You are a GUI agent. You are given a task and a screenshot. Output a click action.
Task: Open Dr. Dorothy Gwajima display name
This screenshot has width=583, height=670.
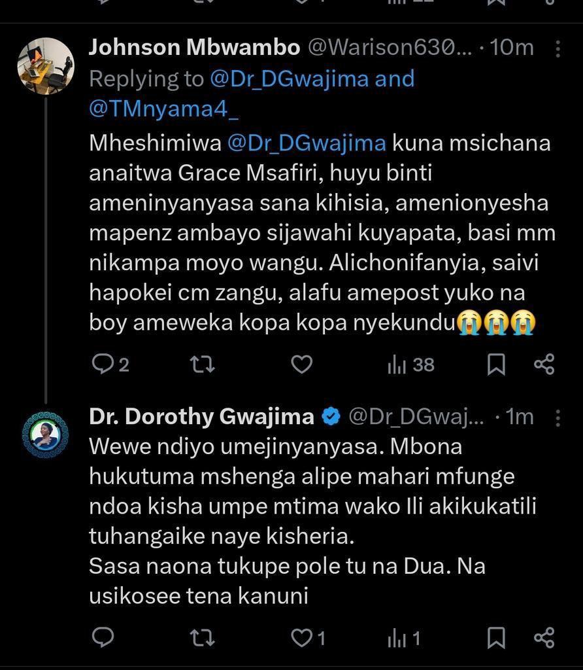(x=201, y=416)
